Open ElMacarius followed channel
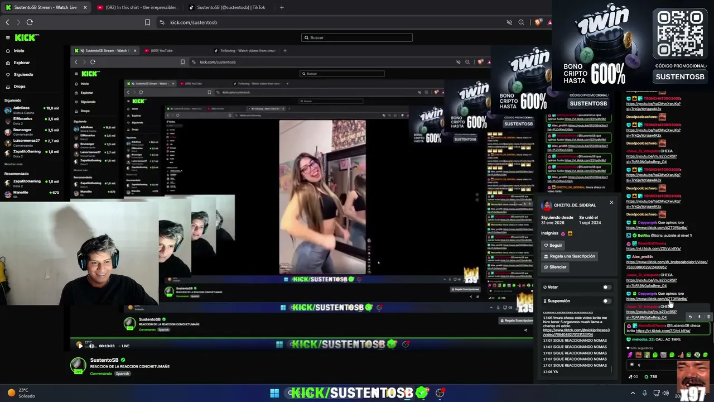 32,121
